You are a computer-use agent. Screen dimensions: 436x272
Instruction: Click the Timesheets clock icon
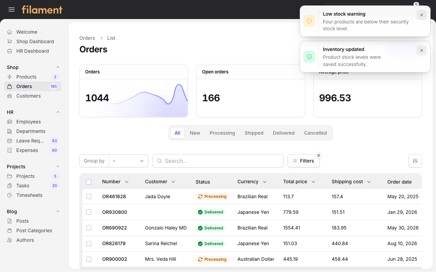click(10, 195)
